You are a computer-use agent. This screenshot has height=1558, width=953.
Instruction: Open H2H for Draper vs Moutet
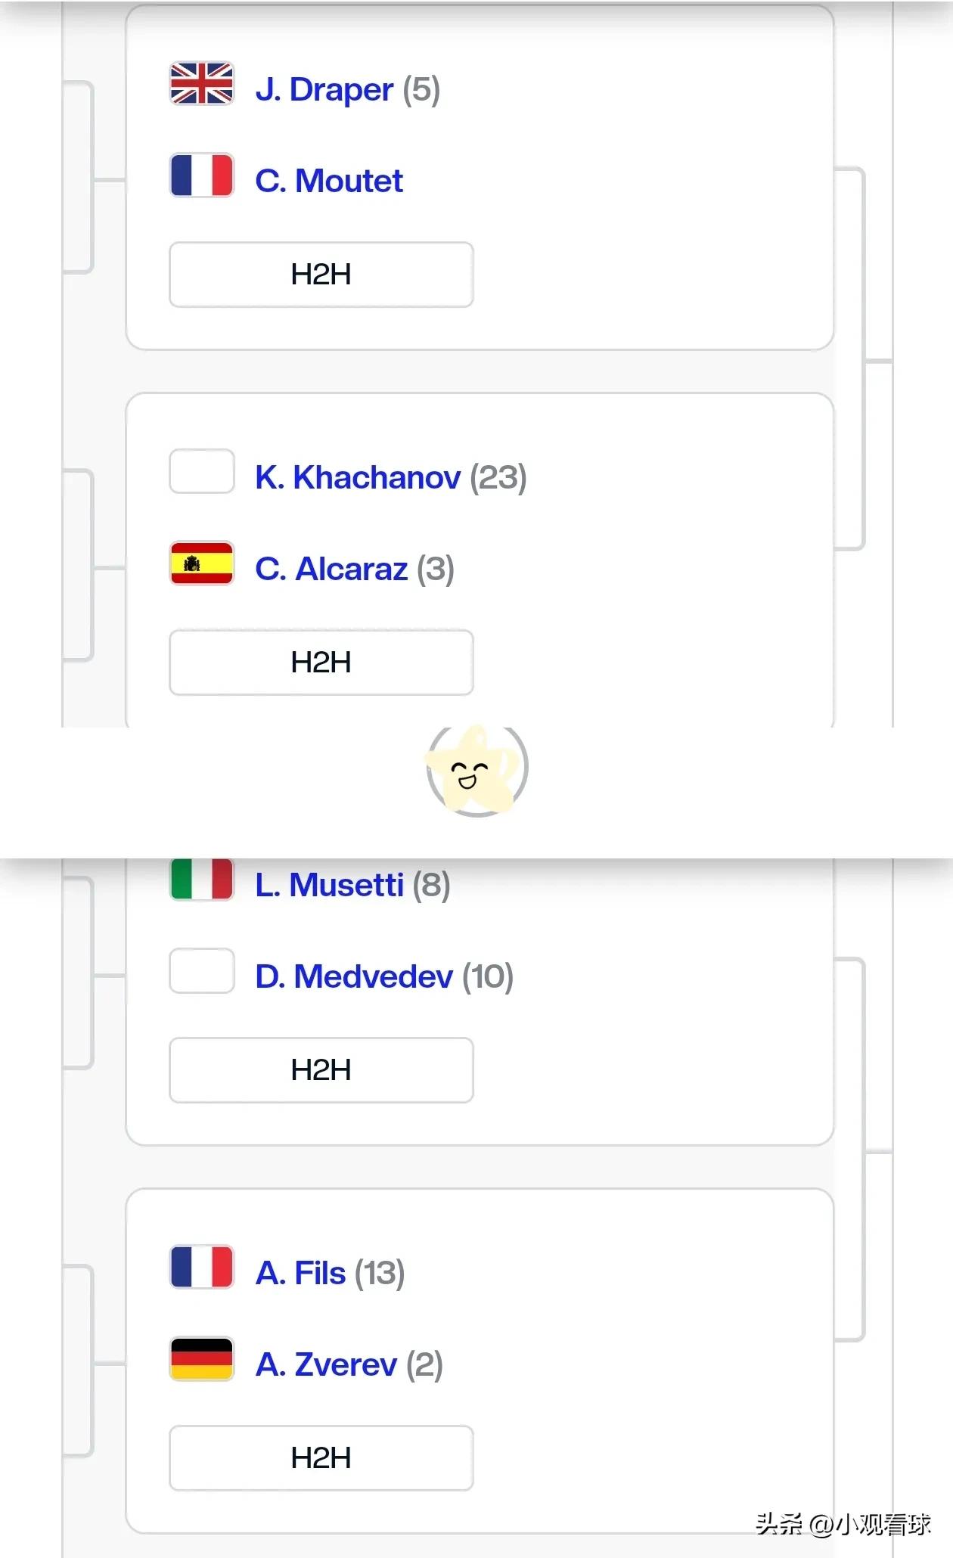(x=321, y=275)
